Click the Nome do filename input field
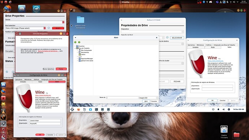 click(122, 98)
